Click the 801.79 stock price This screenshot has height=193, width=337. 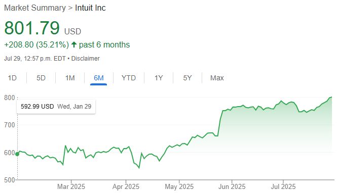click(32, 28)
